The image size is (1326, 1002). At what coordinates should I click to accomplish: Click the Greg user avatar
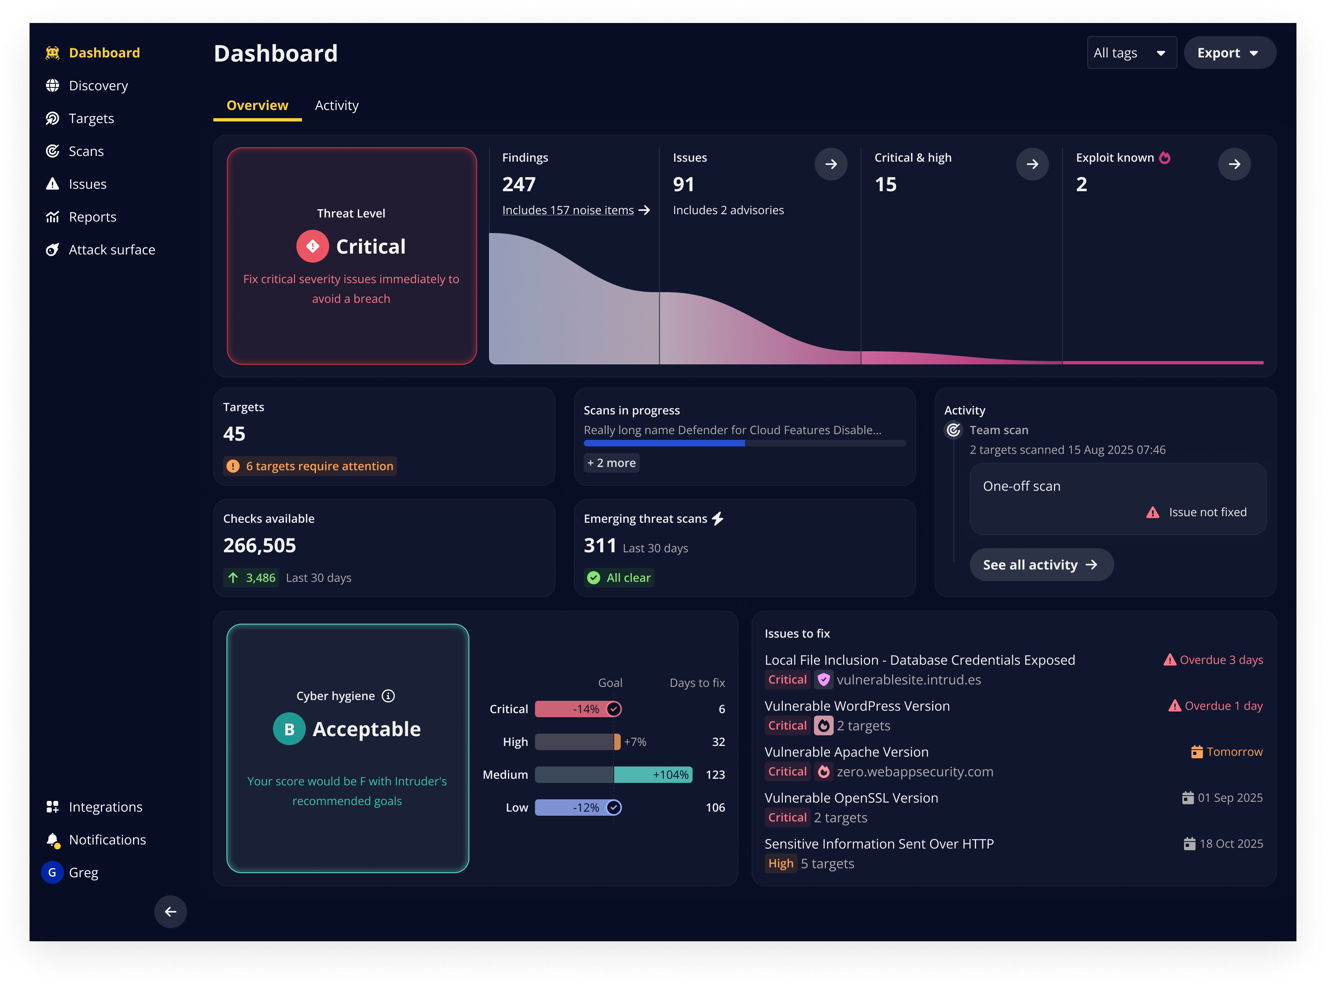click(52, 872)
